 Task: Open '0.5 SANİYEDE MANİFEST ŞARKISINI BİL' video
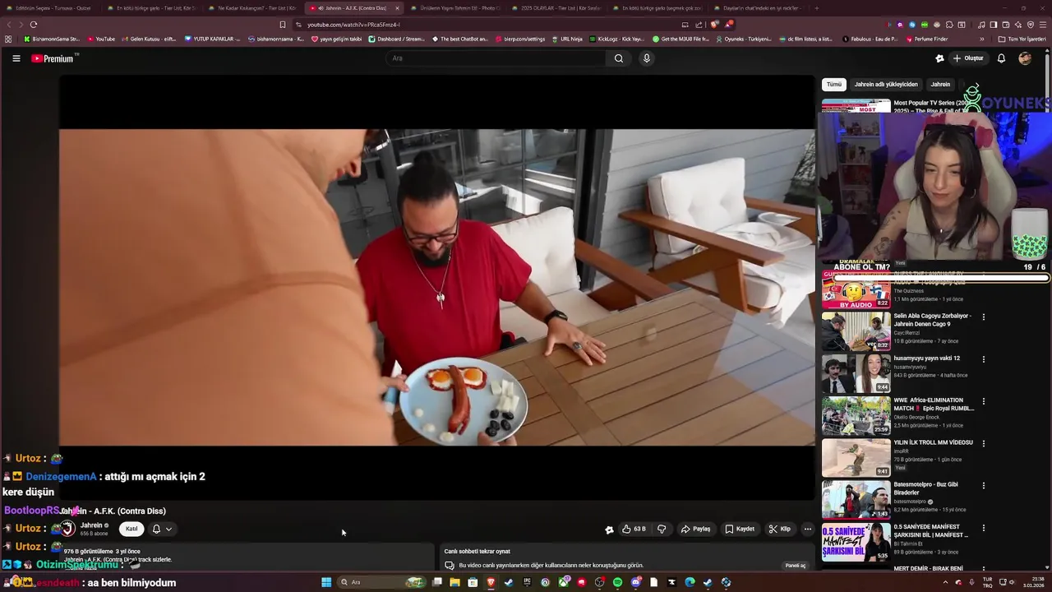coord(856,541)
